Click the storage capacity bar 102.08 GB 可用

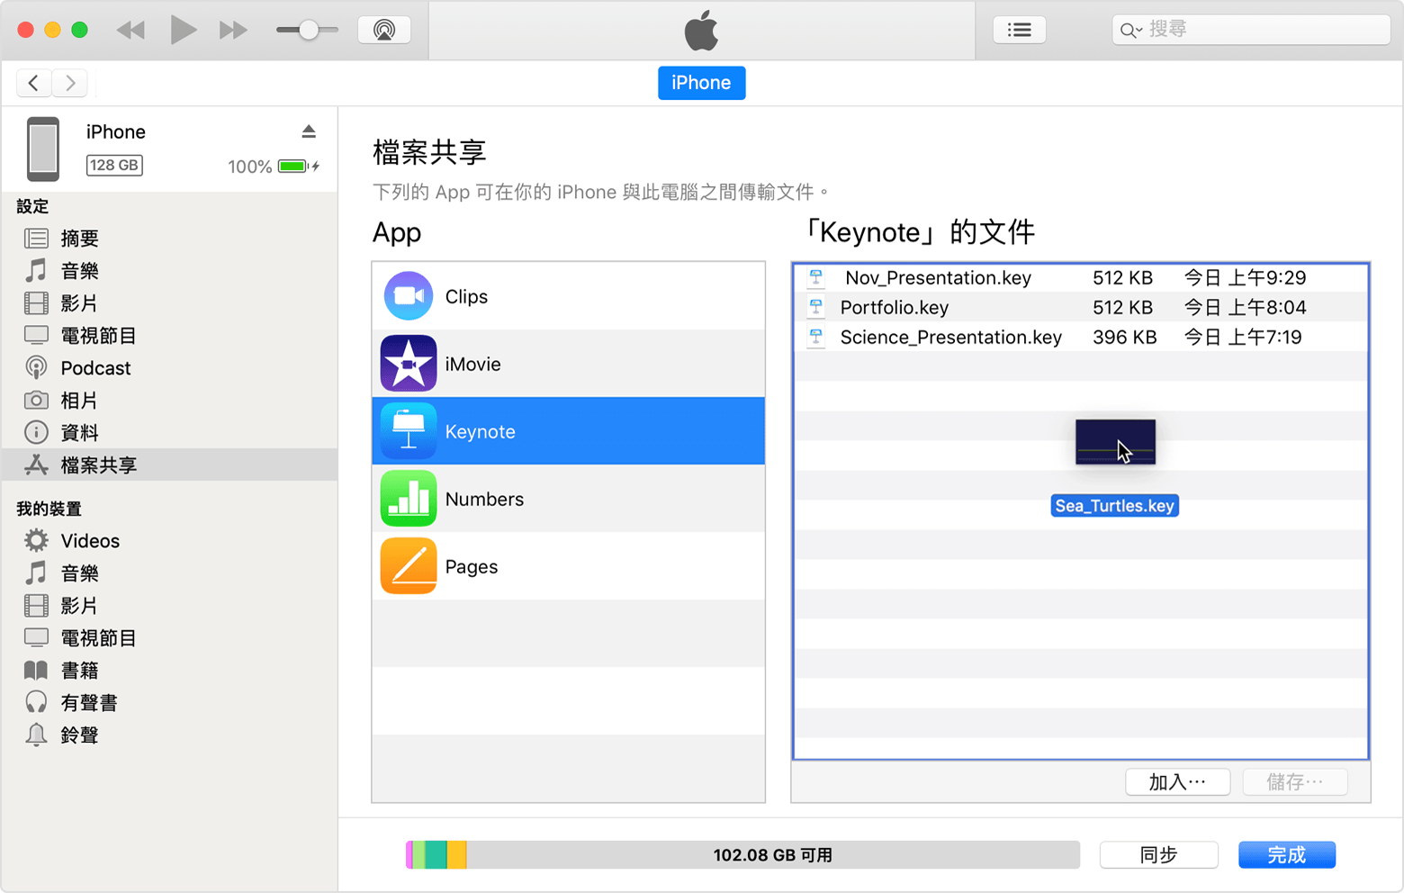(742, 855)
